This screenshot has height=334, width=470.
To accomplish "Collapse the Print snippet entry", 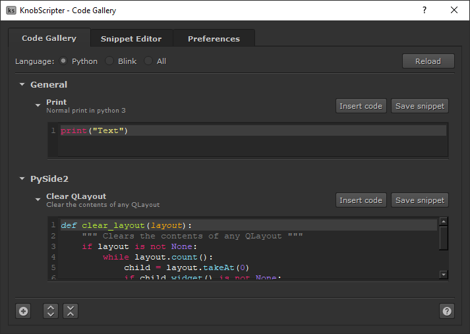I will pos(38,104).
